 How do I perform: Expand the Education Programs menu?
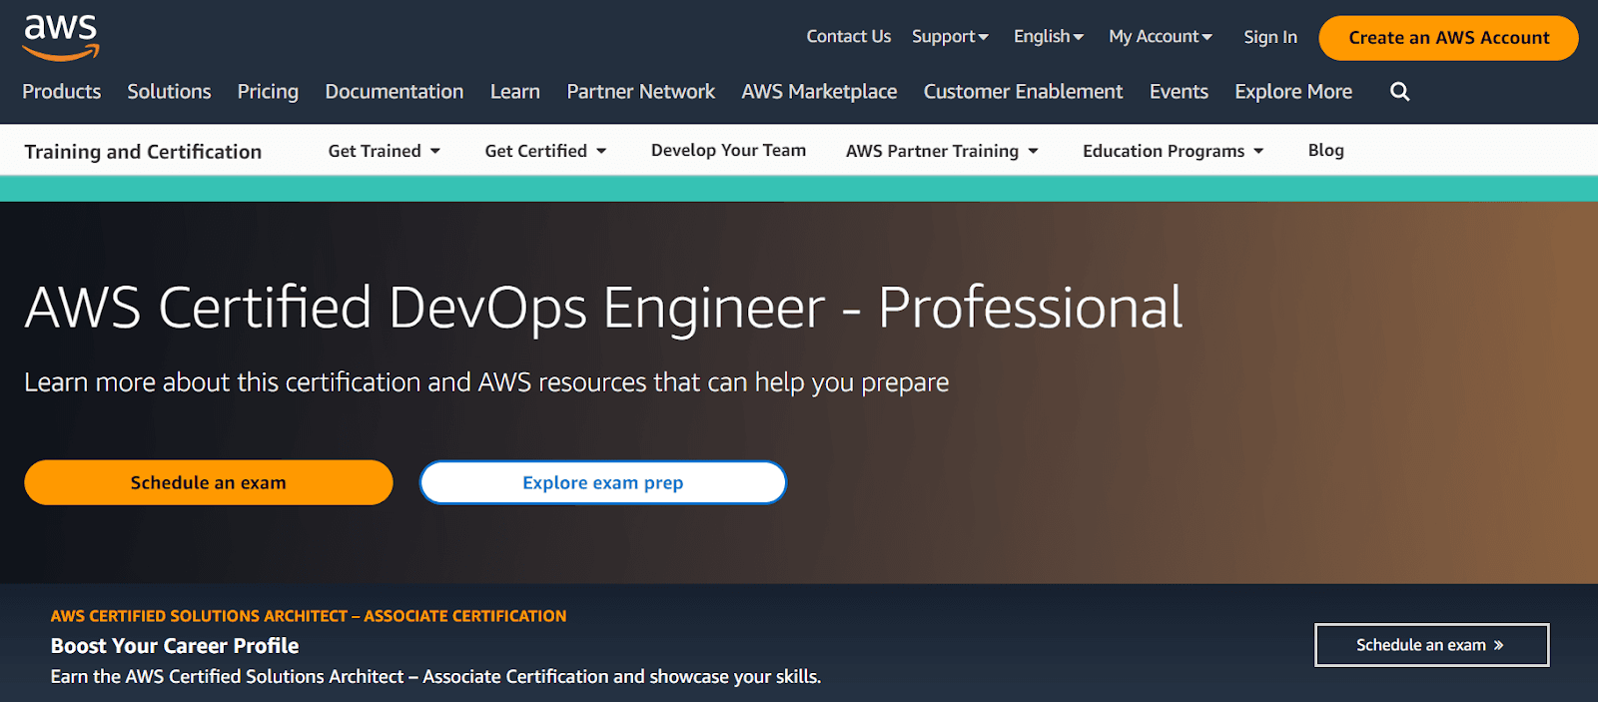point(1174,151)
